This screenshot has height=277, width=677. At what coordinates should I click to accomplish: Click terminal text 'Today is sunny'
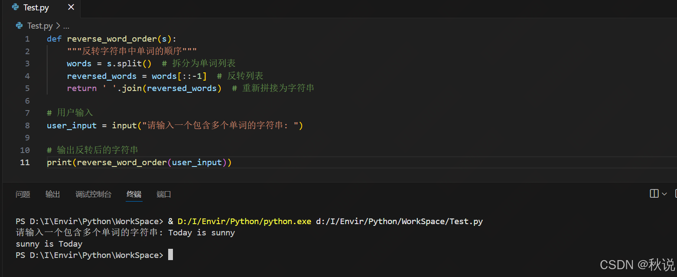coord(202,233)
